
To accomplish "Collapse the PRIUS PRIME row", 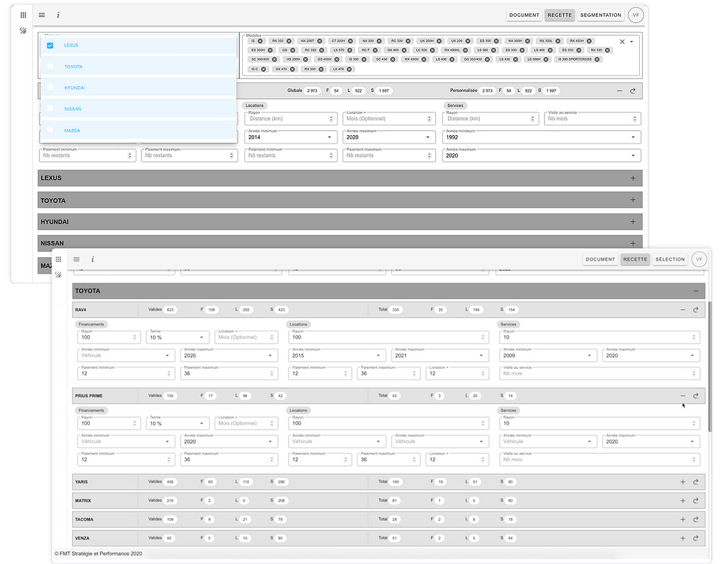I will point(682,396).
